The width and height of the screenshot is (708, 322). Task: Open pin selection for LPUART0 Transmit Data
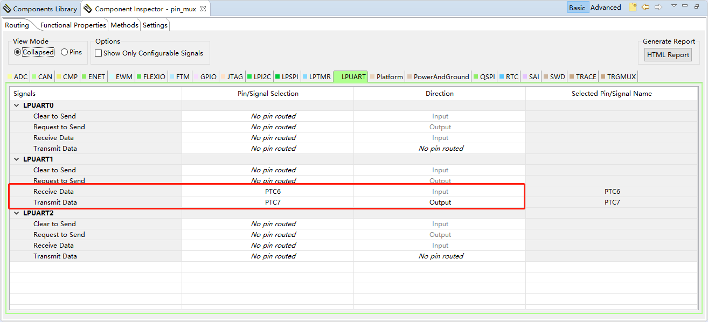coord(268,149)
